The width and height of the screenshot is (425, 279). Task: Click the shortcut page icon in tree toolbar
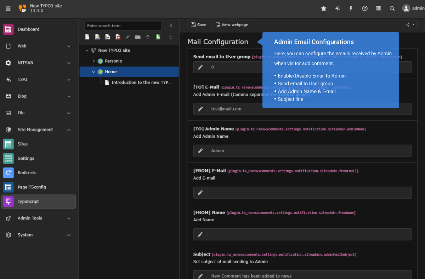click(108, 37)
